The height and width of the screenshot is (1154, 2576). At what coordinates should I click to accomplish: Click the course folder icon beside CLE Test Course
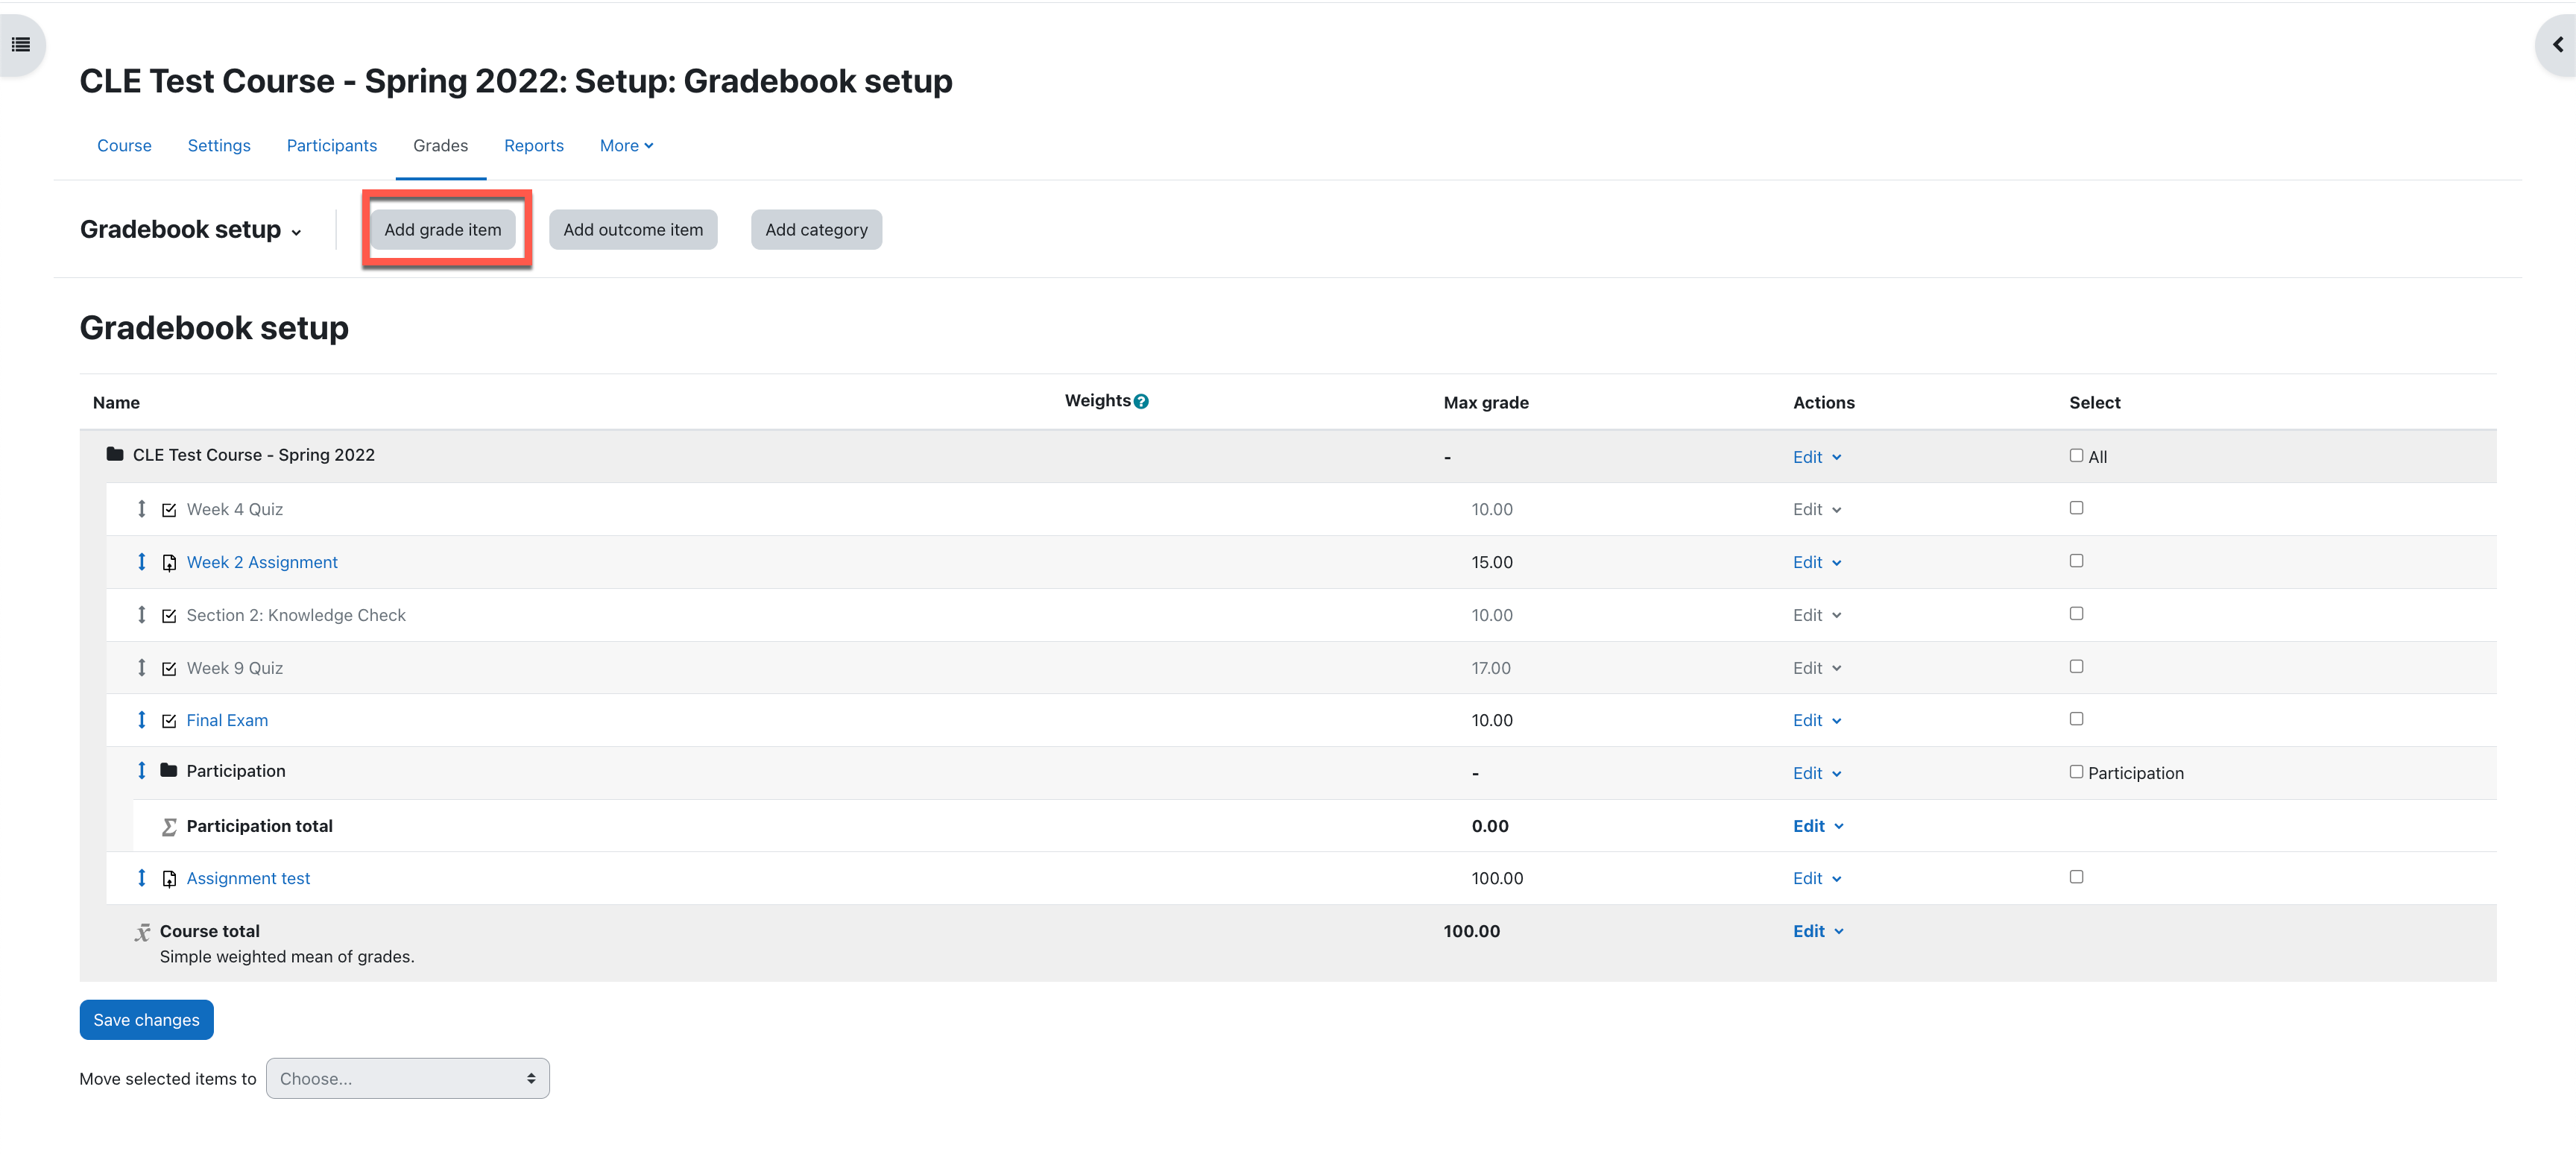tap(115, 454)
